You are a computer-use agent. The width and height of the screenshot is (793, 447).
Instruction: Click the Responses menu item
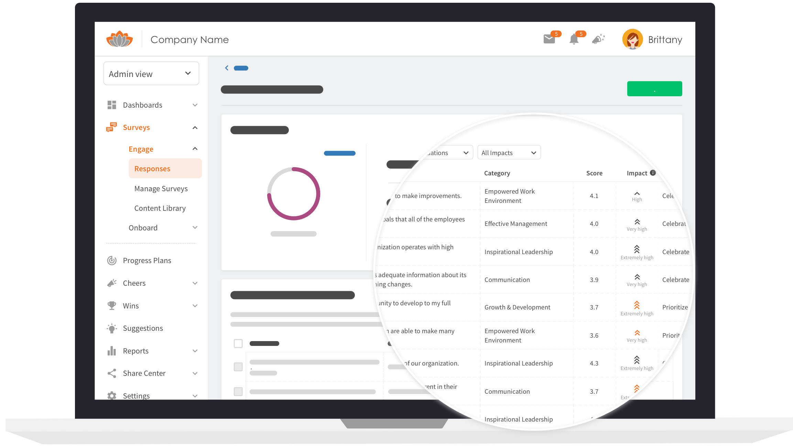point(152,168)
